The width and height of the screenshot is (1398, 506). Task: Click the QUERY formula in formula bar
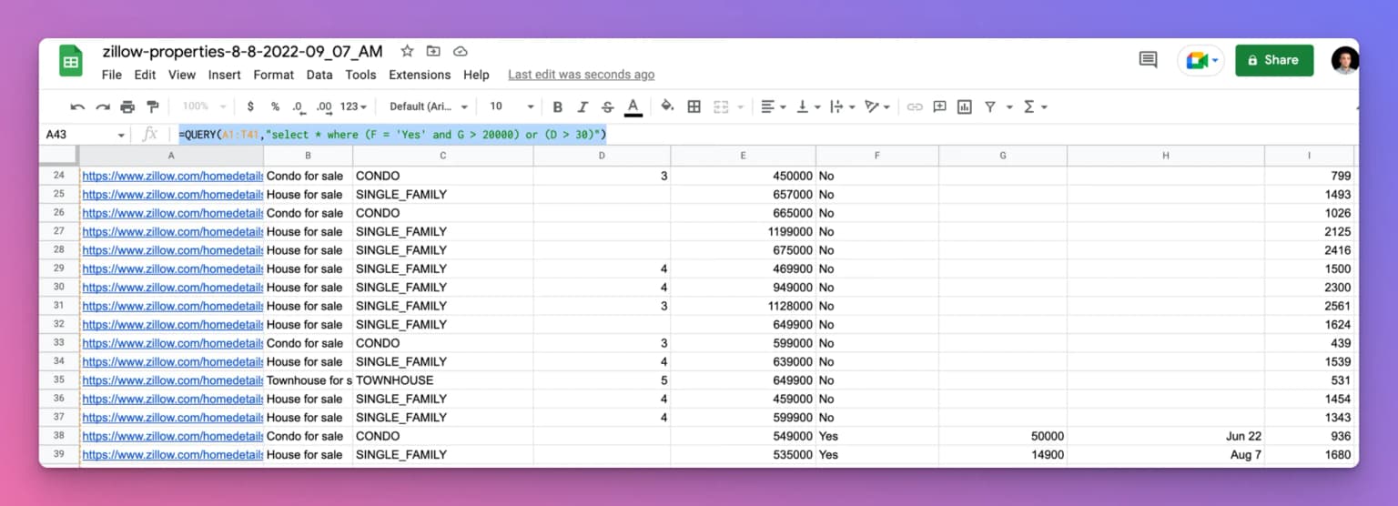392,135
